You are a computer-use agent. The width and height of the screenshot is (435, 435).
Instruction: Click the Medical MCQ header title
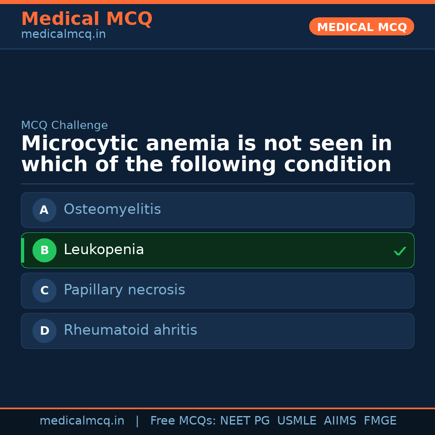(87, 19)
